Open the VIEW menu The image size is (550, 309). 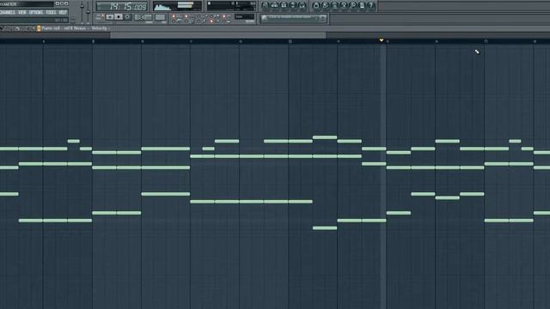[21, 12]
